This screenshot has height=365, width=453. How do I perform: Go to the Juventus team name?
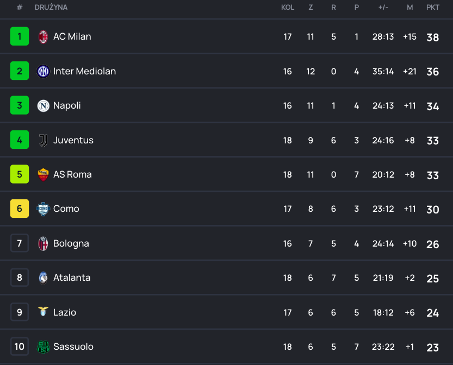(x=73, y=140)
